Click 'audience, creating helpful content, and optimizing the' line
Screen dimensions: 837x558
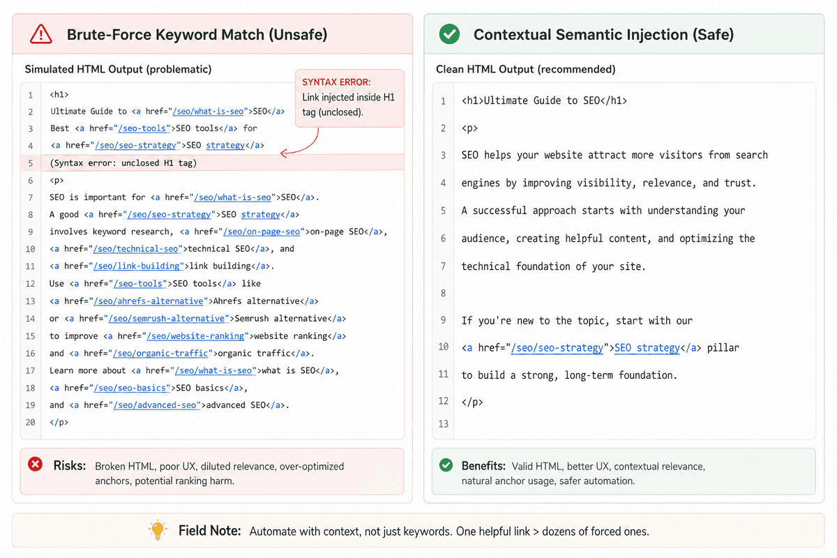(x=608, y=239)
